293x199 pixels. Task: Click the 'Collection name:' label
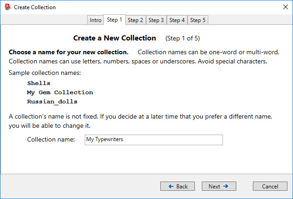[51, 140]
